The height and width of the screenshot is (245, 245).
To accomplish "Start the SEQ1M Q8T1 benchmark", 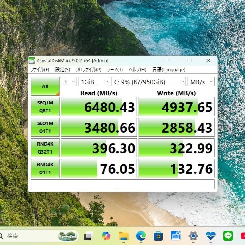I will coord(45,107).
